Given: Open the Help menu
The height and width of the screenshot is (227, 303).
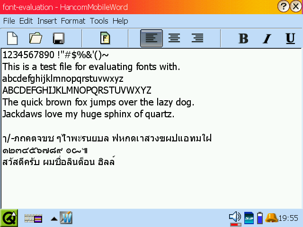Looking at the screenshot, I should coord(120,21).
